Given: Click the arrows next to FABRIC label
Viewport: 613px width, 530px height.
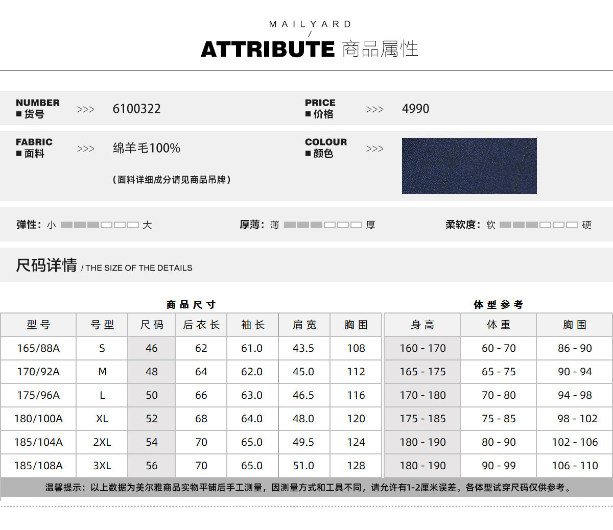Looking at the screenshot, I should (86, 149).
